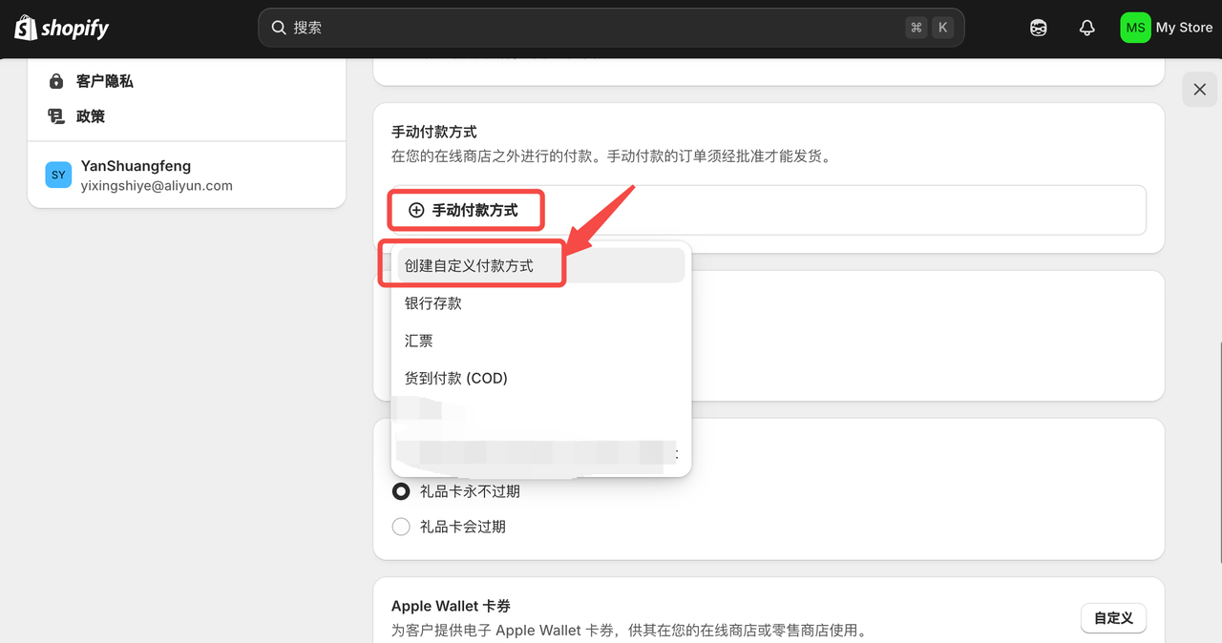Select 礼品卡永不过期 radio option
Viewport: 1222px width, 643px height.
[x=401, y=491]
